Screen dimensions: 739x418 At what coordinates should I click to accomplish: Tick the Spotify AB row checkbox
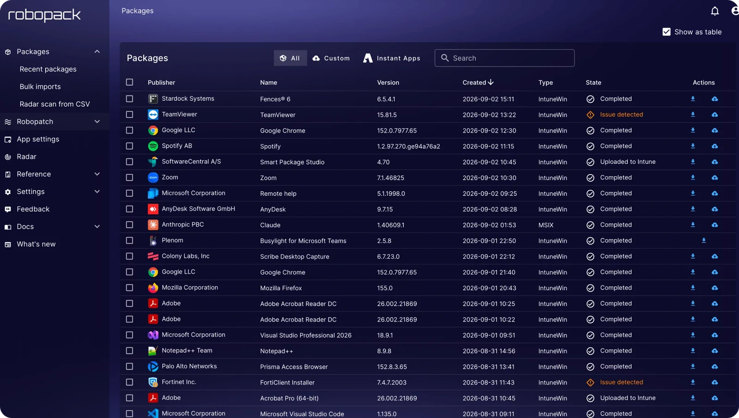click(129, 146)
